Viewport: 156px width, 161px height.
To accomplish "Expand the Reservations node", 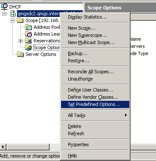I will pyautogui.click(x=21, y=41).
